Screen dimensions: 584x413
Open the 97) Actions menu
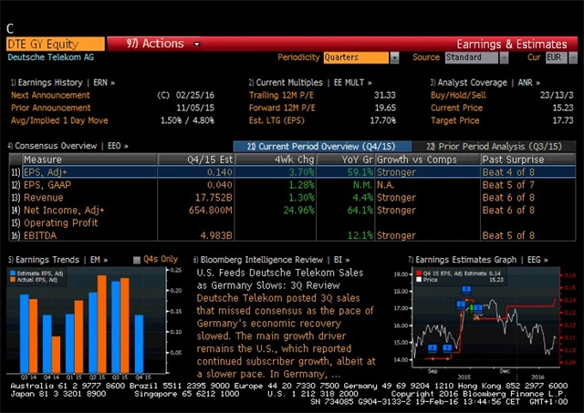coord(155,44)
